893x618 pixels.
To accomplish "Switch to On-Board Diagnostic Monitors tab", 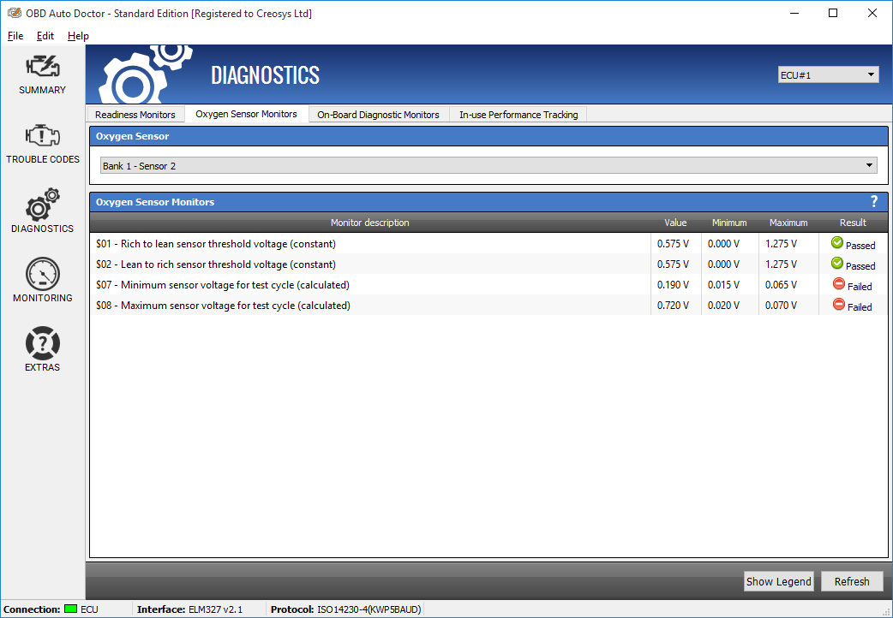I will 378,115.
